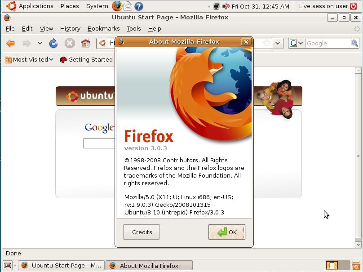Click the 'version 3.0.3' text
Image resolution: width=363 pixels, height=272 pixels.
146,148
